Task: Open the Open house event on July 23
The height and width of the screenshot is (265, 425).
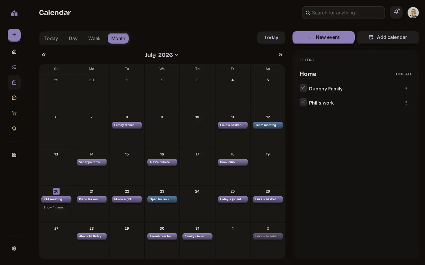Action: click(x=162, y=199)
